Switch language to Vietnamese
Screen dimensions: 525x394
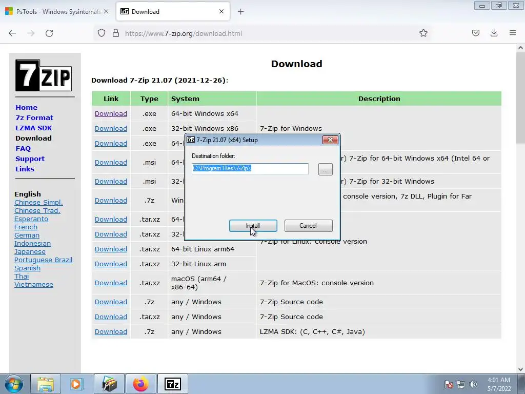pyautogui.click(x=34, y=284)
